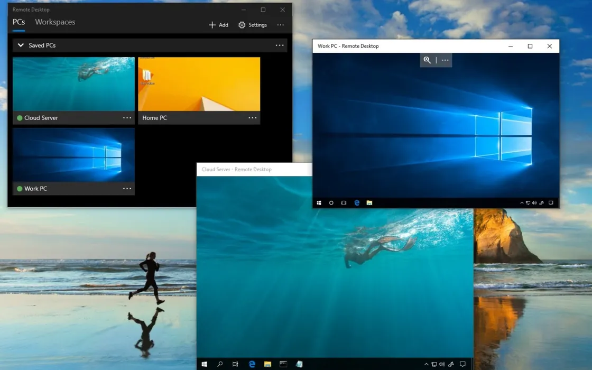Image resolution: width=592 pixels, height=370 pixels.
Task: Open Work PC card ellipsis menu
Action: click(127, 188)
